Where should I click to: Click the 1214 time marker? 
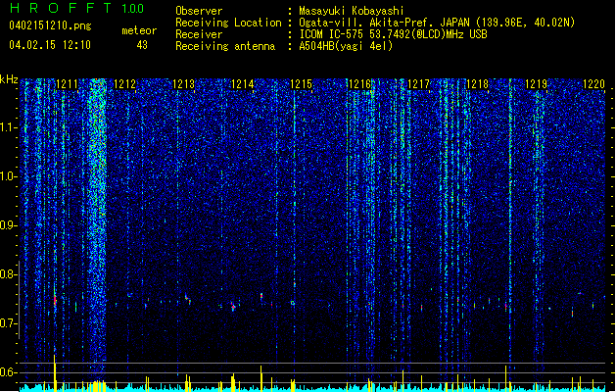(x=243, y=84)
